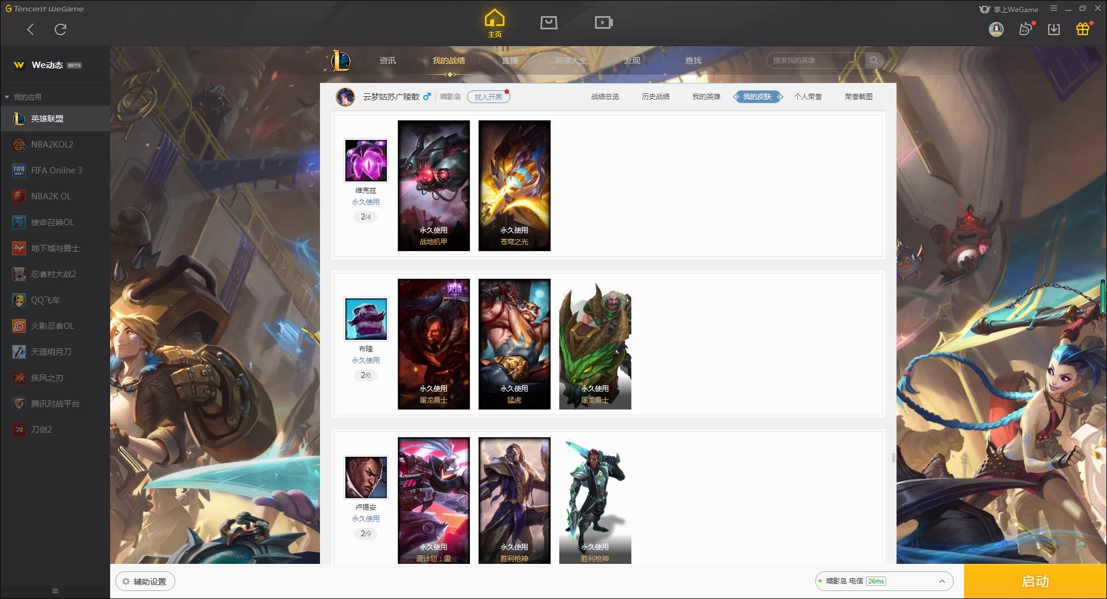The width and height of the screenshot is (1107, 599).
Task: Refresh the page with reload icon
Action: (x=61, y=29)
